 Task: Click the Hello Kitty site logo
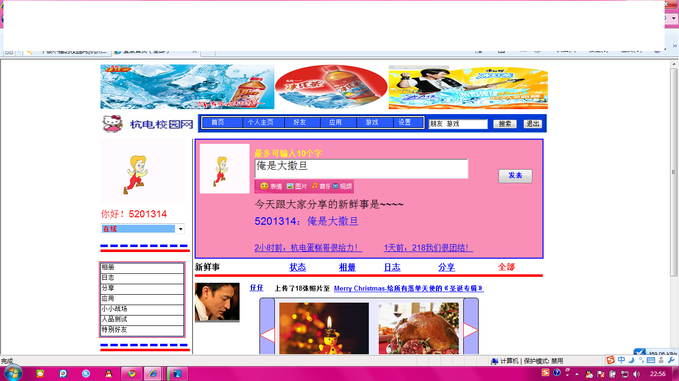(x=112, y=124)
